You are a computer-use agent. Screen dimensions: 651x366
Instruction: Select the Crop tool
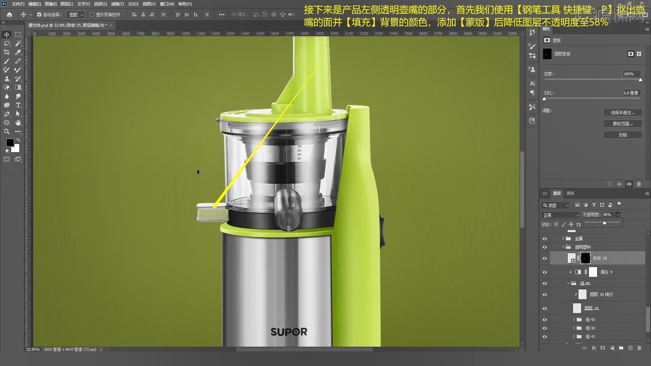tap(7, 52)
